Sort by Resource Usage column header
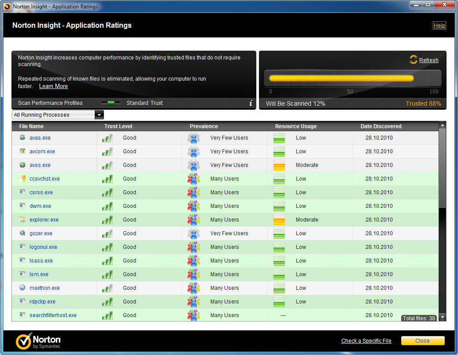This screenshot has height=355, width=458. [296, 126]
